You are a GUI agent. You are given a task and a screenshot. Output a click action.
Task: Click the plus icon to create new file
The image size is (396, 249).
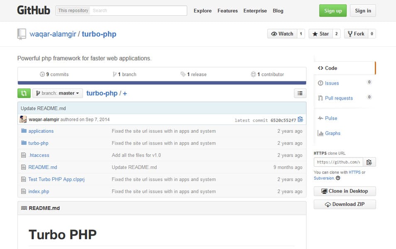(x=125, y=93)
